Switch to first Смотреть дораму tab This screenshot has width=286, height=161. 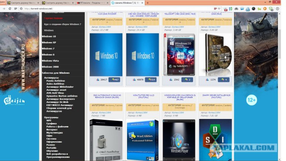coord(23,3)
